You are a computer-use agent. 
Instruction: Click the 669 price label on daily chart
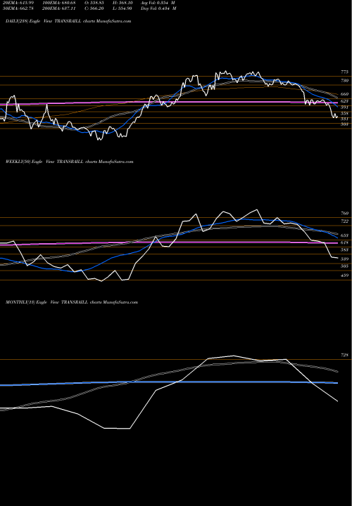[344, 94]
